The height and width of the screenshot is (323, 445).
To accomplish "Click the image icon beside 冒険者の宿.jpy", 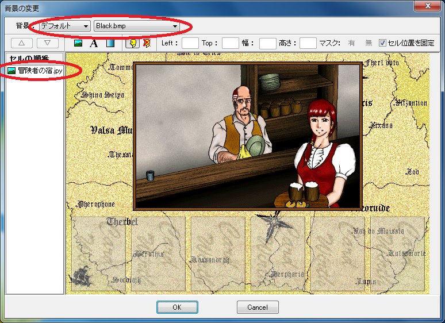I will 11,71.
